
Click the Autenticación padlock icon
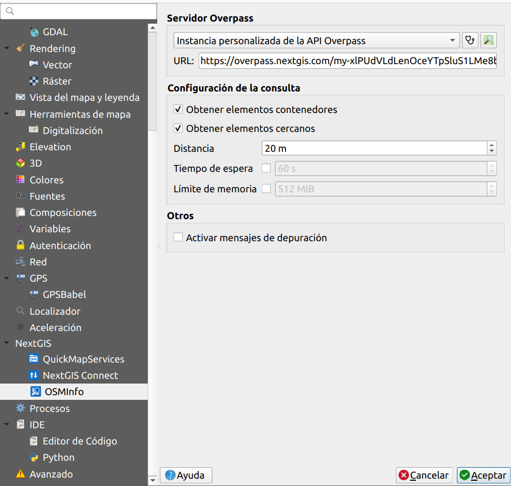pos(21,245)
